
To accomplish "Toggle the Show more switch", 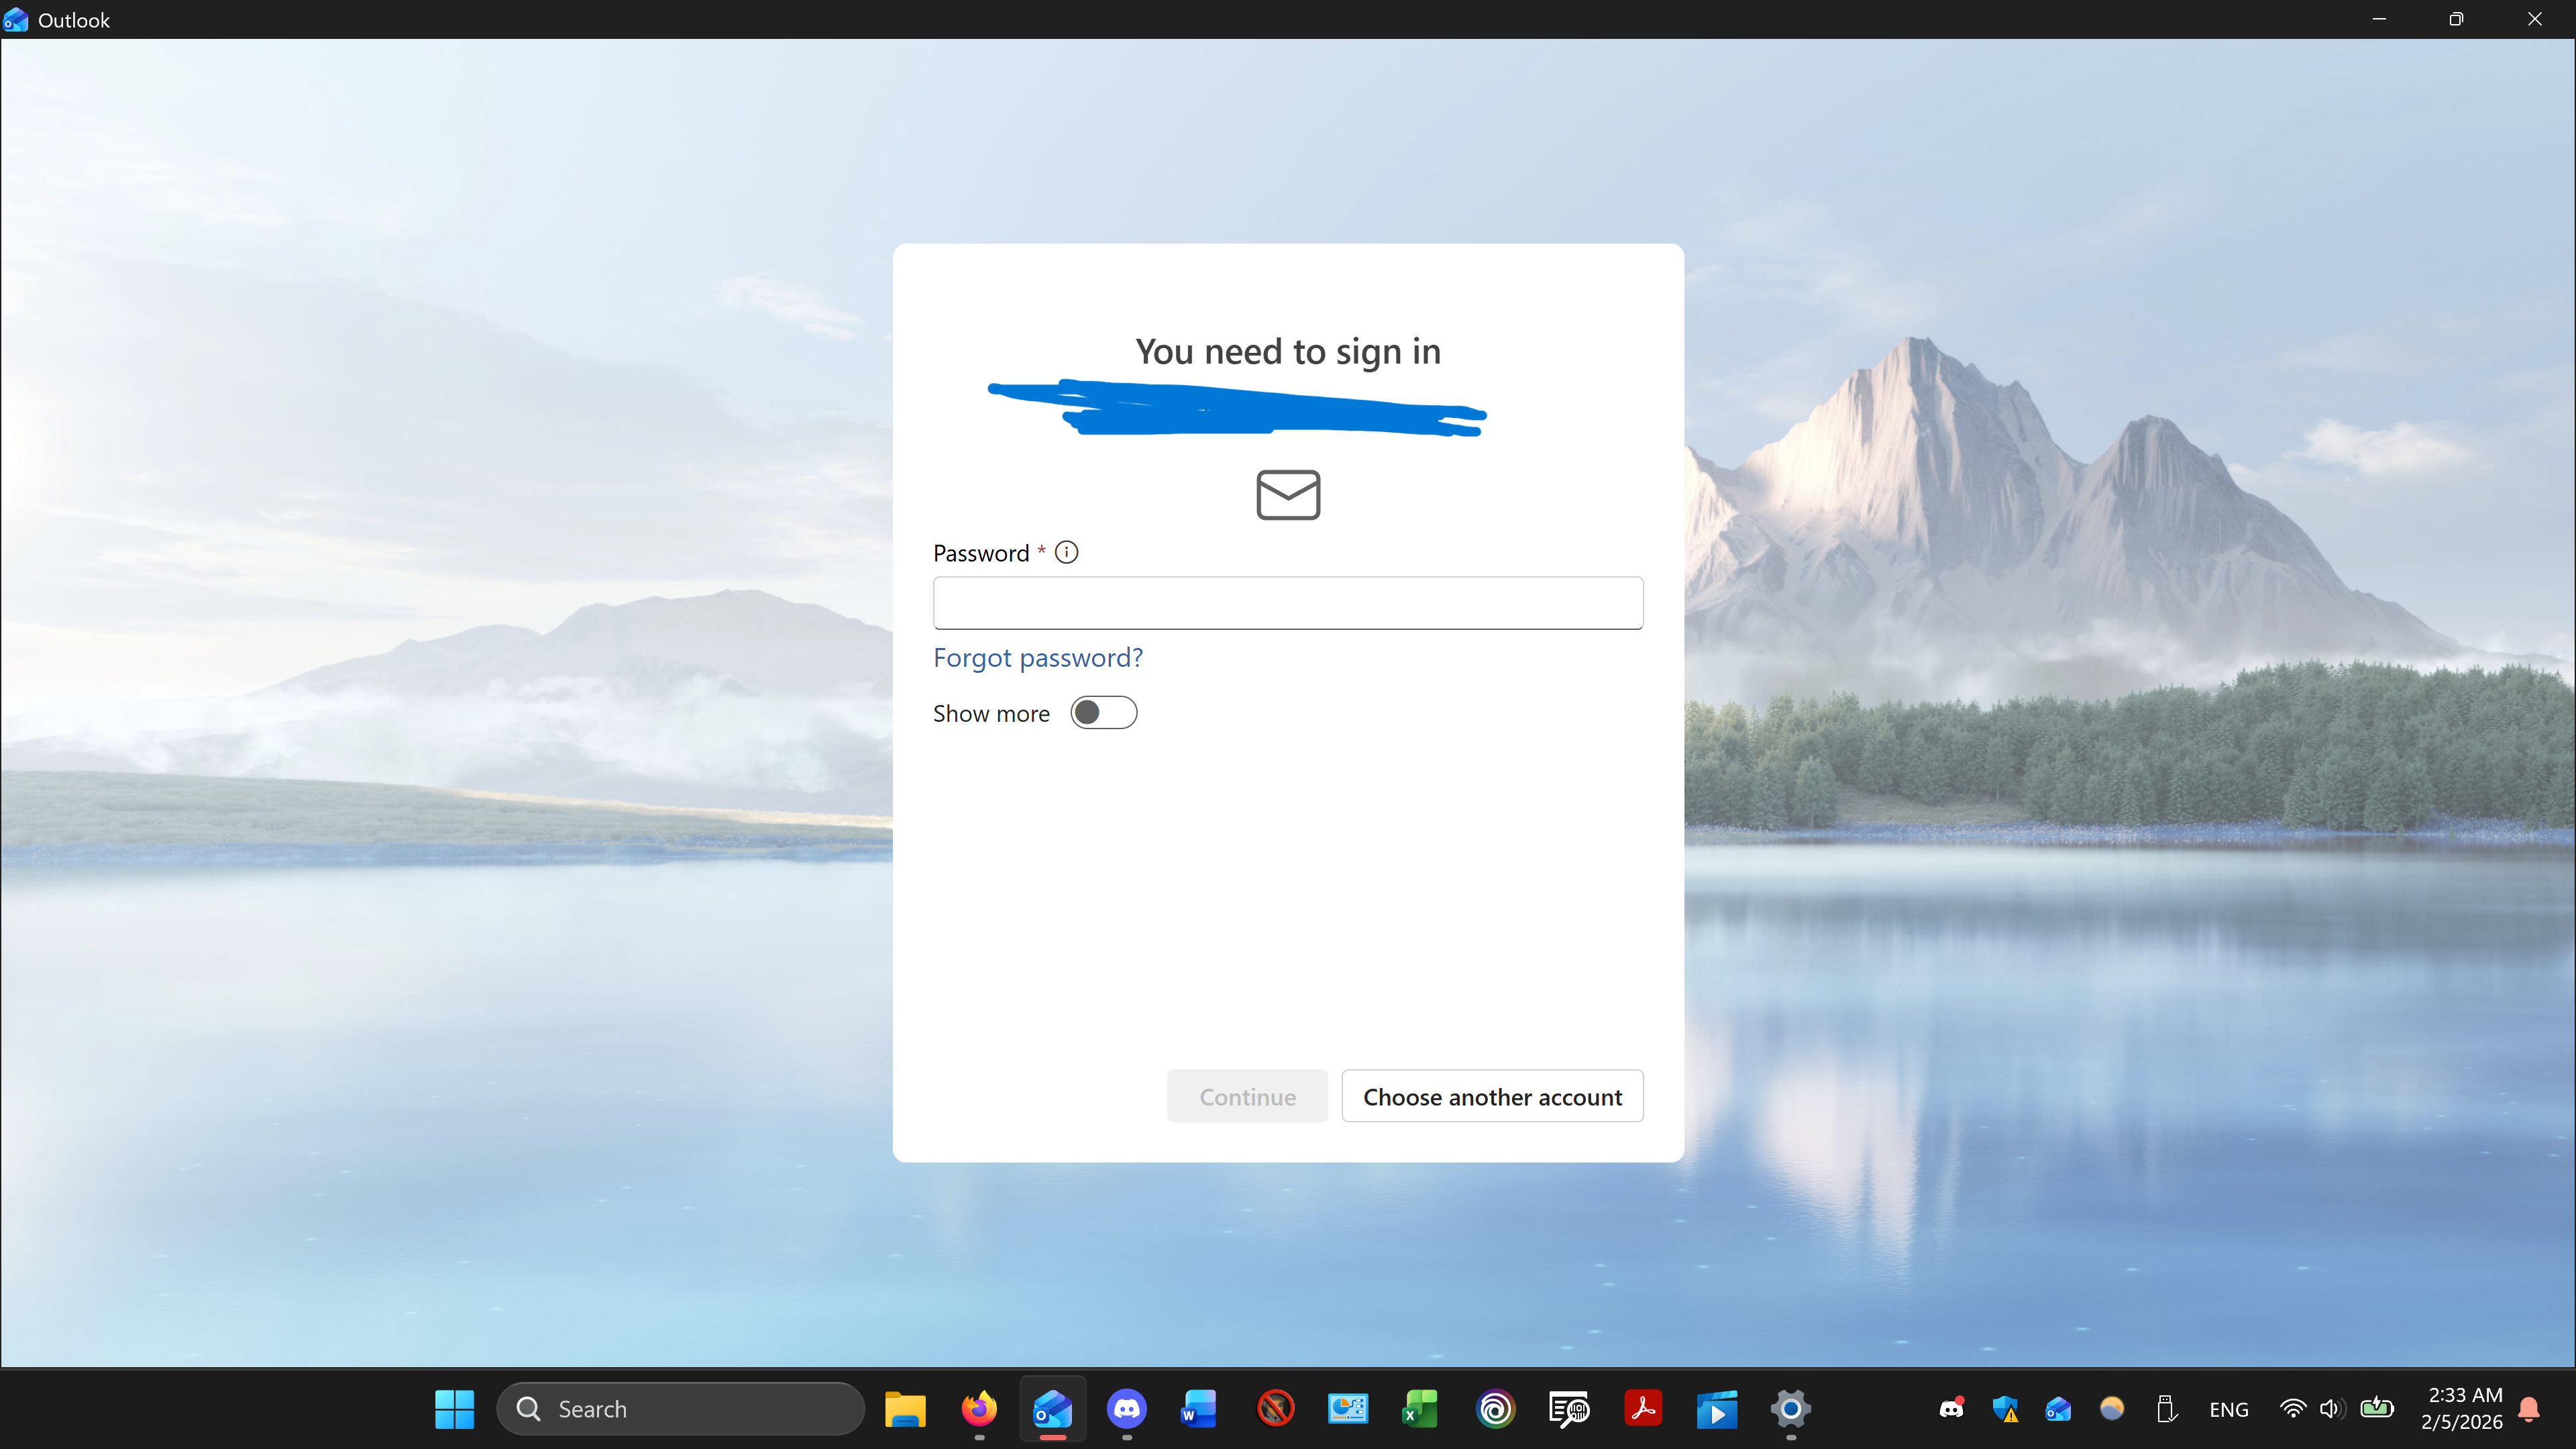I will (1103, 713).
